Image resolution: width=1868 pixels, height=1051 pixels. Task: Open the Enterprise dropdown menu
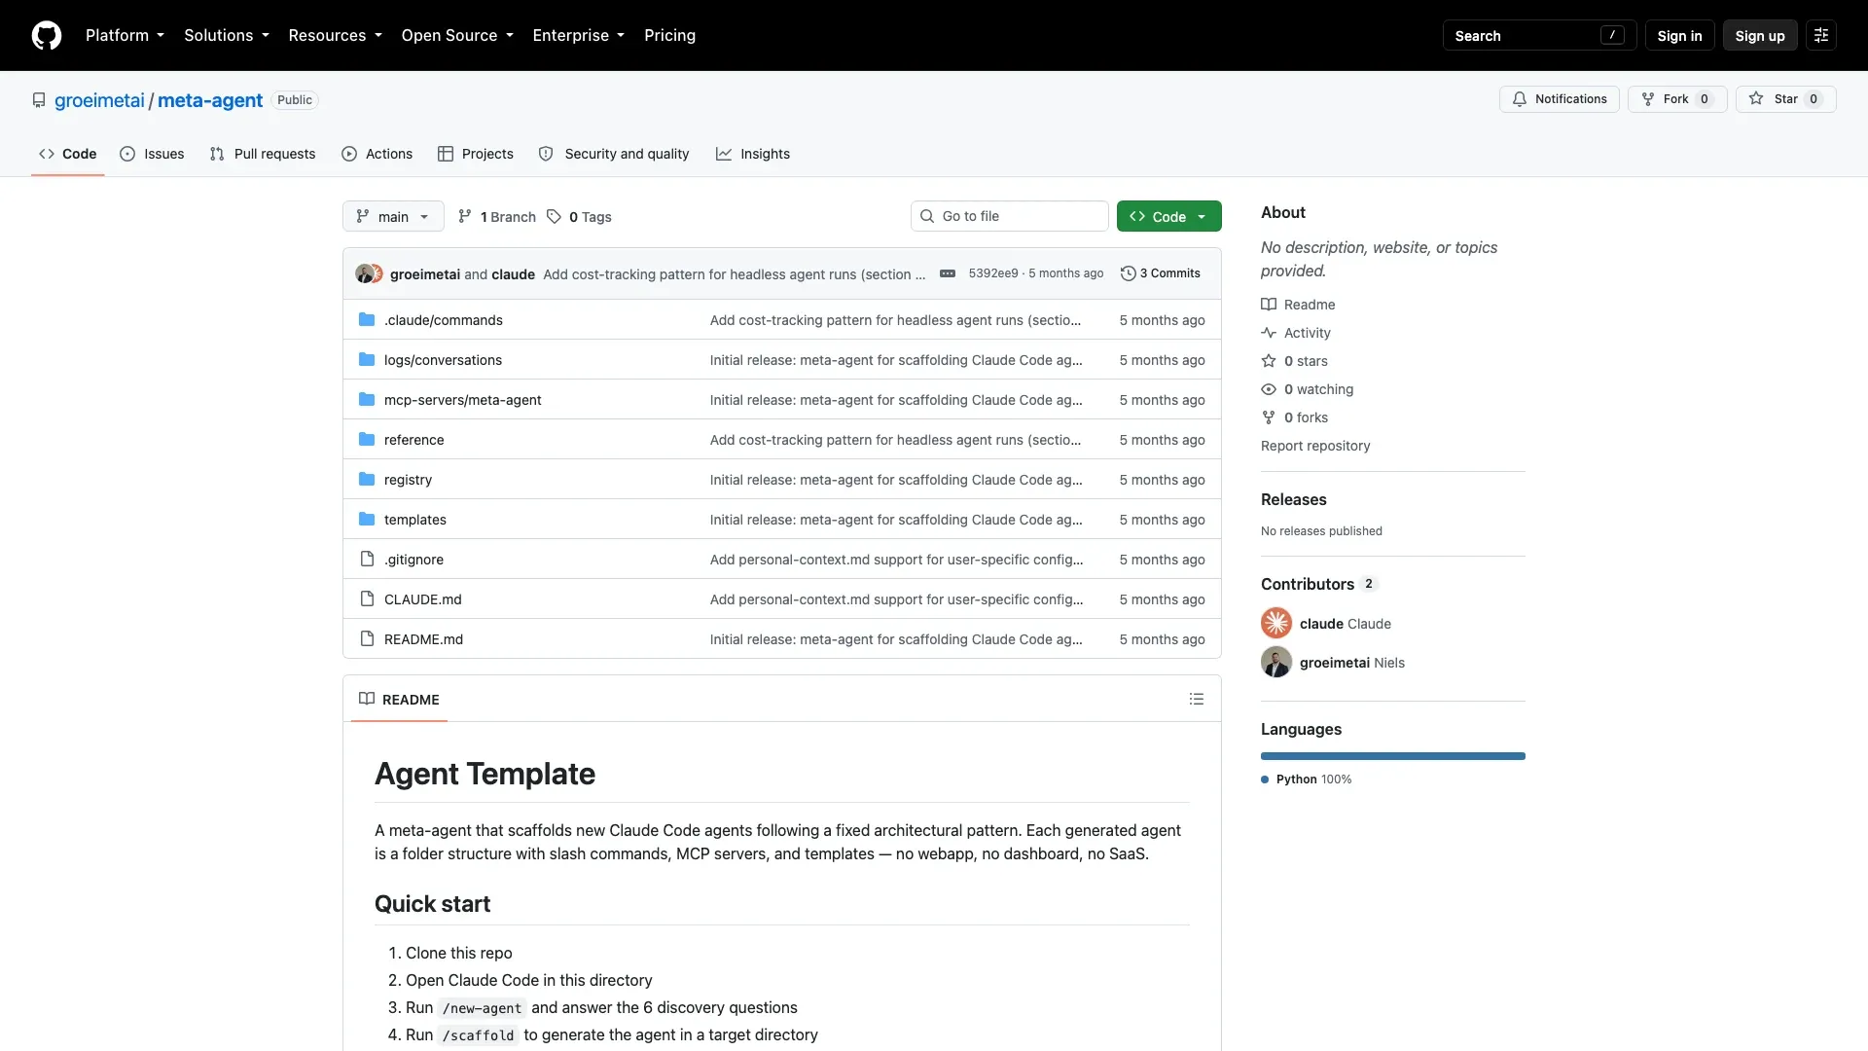pos(579,35)
